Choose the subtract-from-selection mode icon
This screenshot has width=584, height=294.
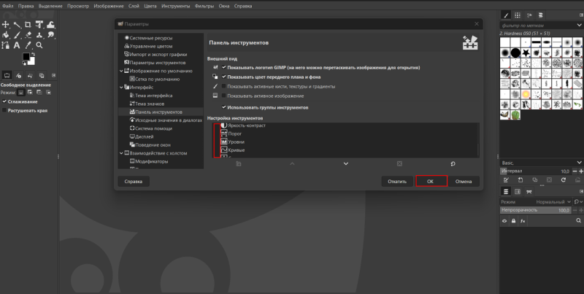(x=39, y=93)
